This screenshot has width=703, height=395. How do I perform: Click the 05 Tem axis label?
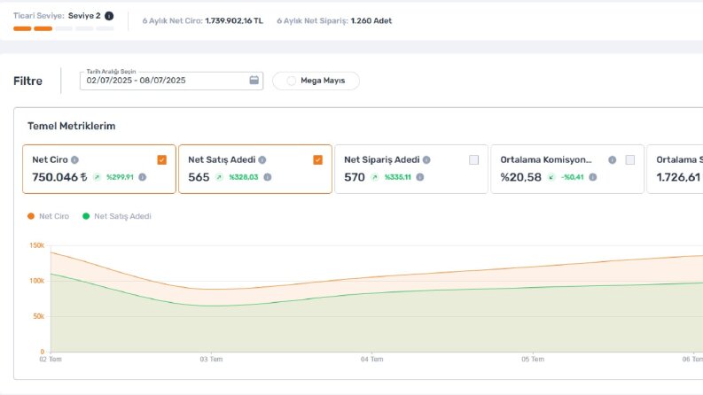point(533,360)
